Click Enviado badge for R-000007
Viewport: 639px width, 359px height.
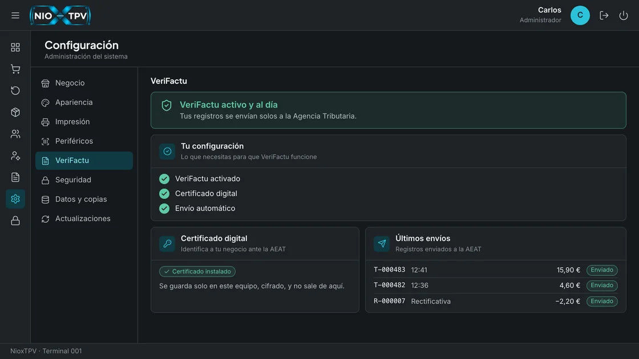point(602,301)
